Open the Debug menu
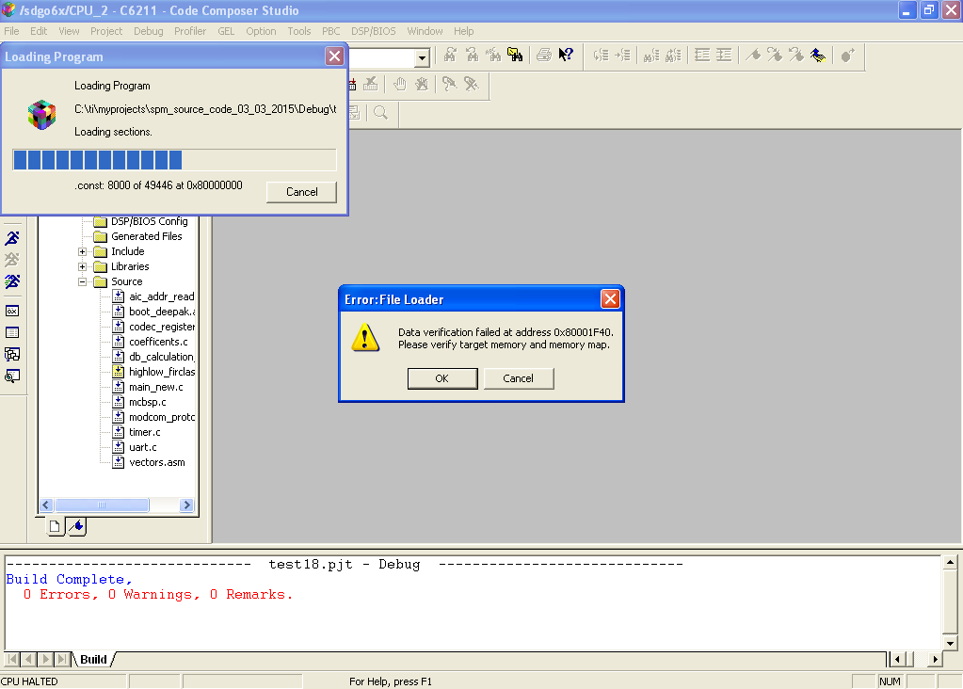The height and width of the screenshot is (689, 963). tap(149, 31)
